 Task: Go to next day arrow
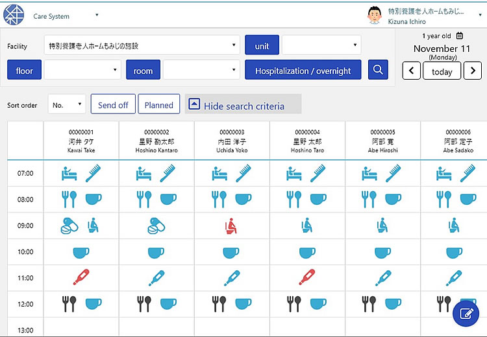tap(473, 71)
